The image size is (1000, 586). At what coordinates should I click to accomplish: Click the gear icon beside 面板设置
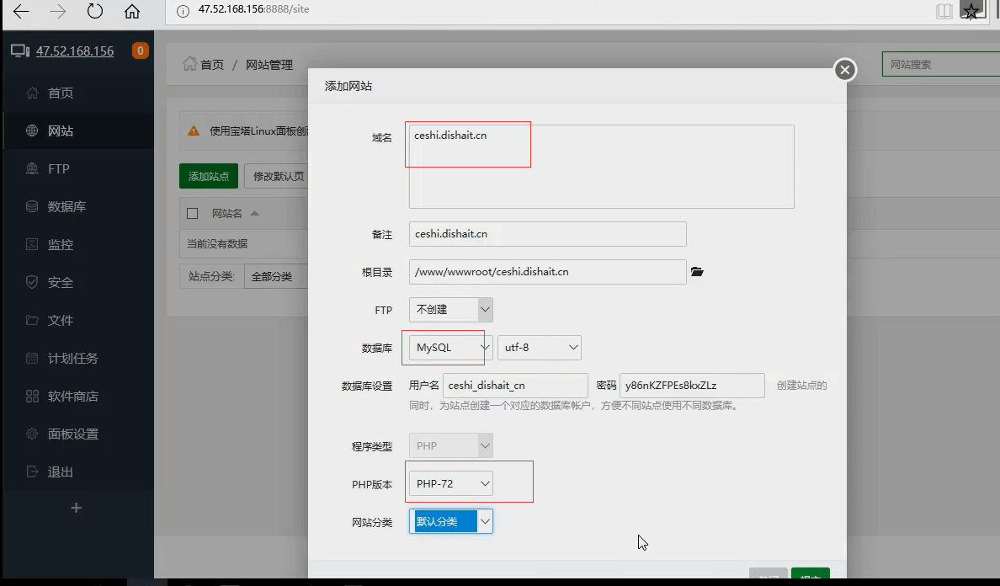32,434
